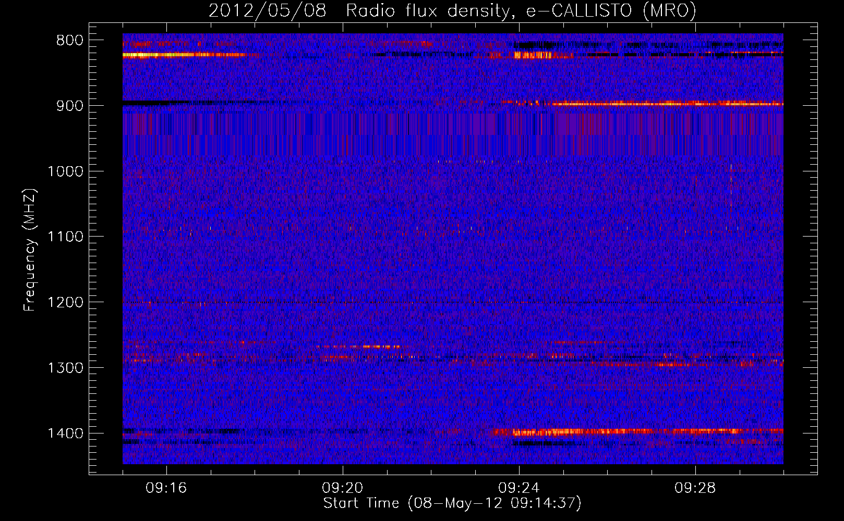Click the 09:24 time tick label
This screenshot has width=844, height=521.
coord(519,488)
